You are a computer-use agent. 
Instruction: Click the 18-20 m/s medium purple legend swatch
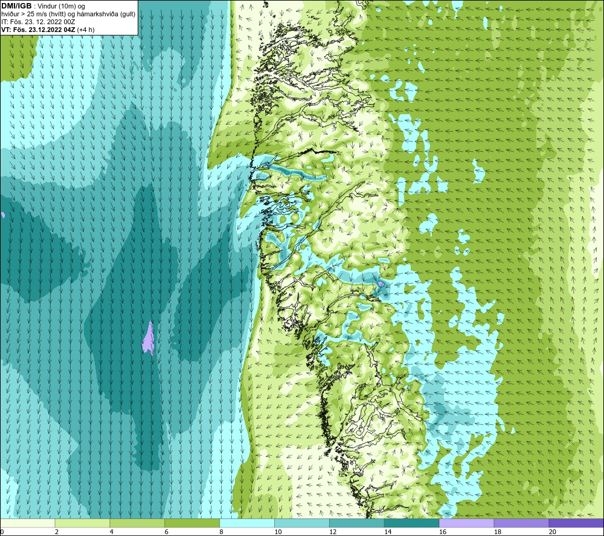click(522, 523)
